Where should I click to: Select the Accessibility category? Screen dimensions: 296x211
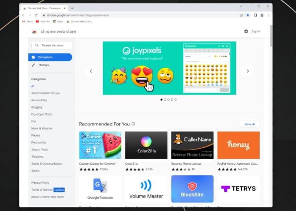pyautogui.click(x=39, y=100)
